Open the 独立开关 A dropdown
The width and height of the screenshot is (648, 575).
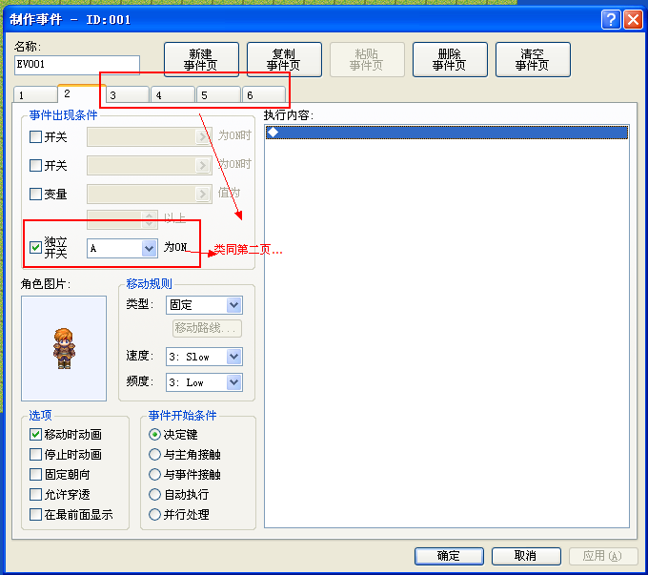pyautogui.click(x=122, y=248)
